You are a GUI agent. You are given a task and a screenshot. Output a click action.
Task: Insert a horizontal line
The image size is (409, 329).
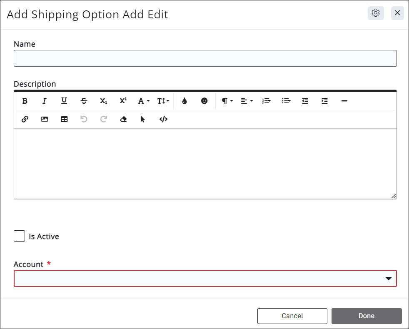click(344, 101)
